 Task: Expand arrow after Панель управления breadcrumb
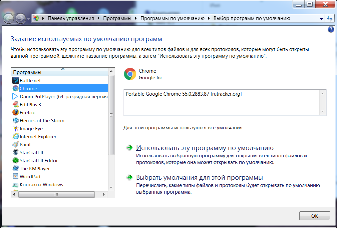click(98, 18)
